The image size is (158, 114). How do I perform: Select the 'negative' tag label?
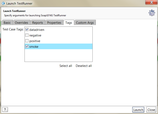pyautogui.click(x=35, y=35)
